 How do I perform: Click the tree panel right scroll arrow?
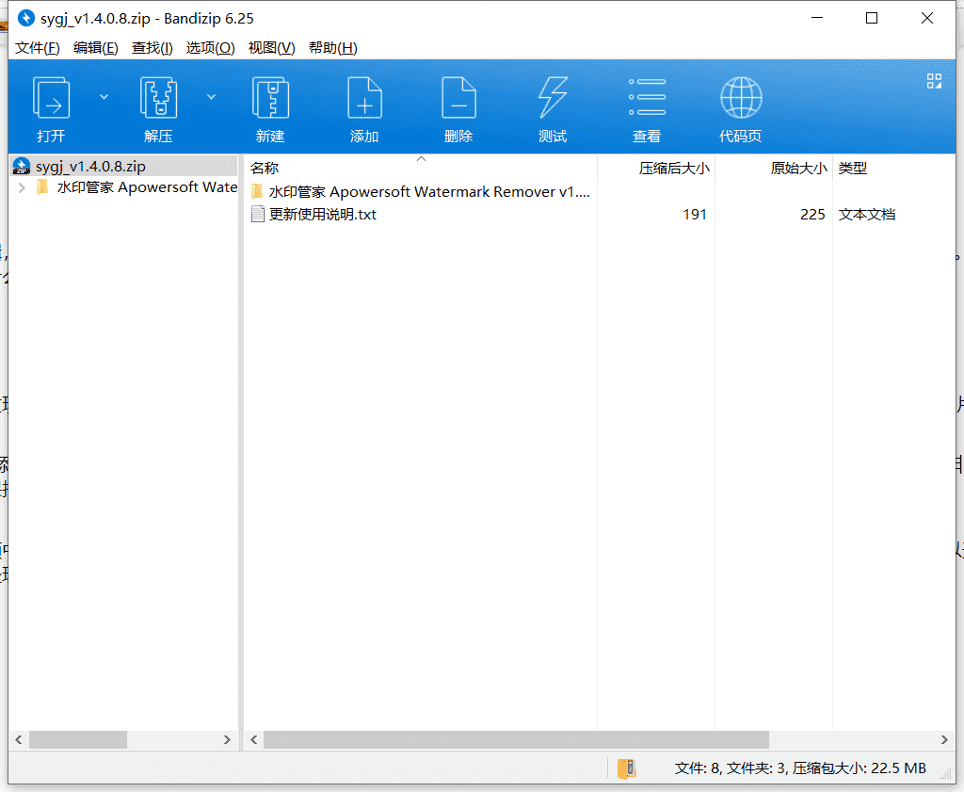point(227,739)
